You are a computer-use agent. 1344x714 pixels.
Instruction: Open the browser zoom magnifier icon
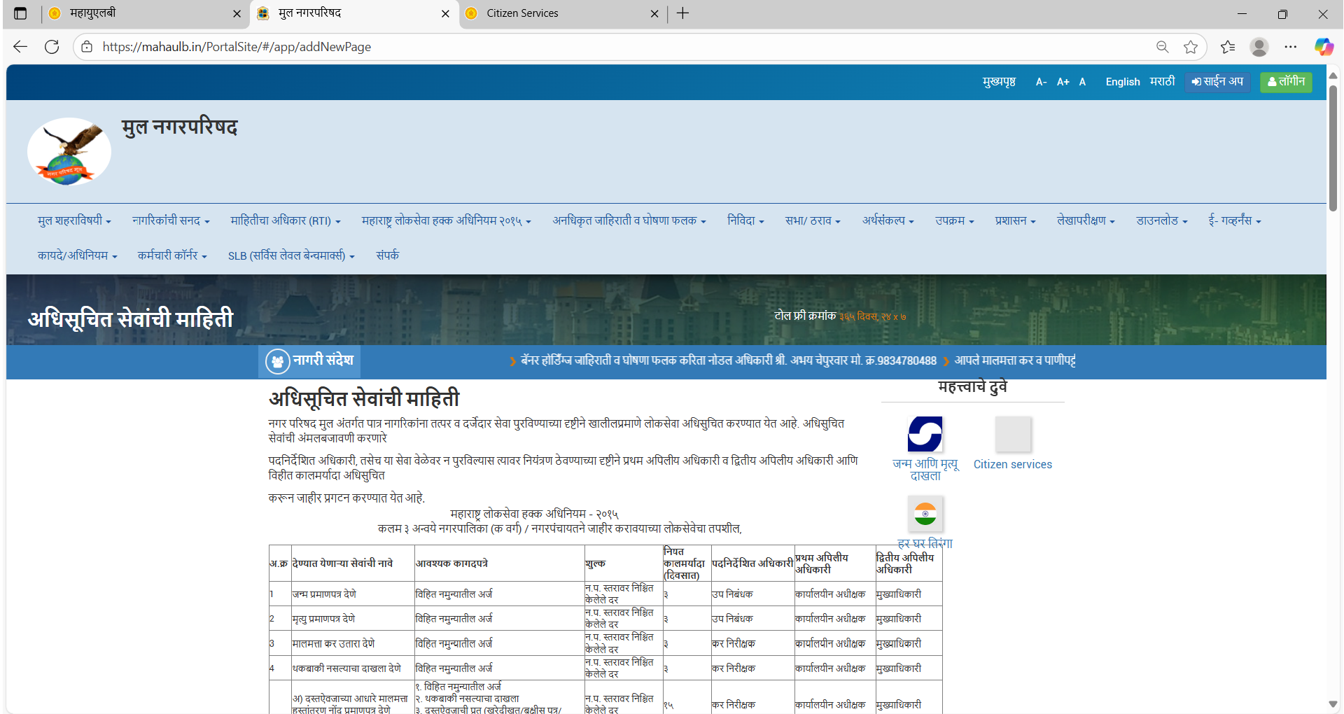1162,47
